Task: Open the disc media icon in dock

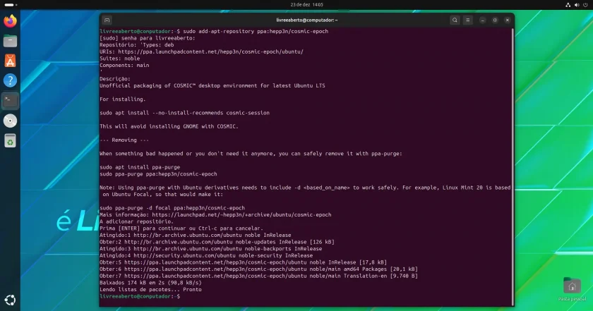Action: tap(10, 121)
